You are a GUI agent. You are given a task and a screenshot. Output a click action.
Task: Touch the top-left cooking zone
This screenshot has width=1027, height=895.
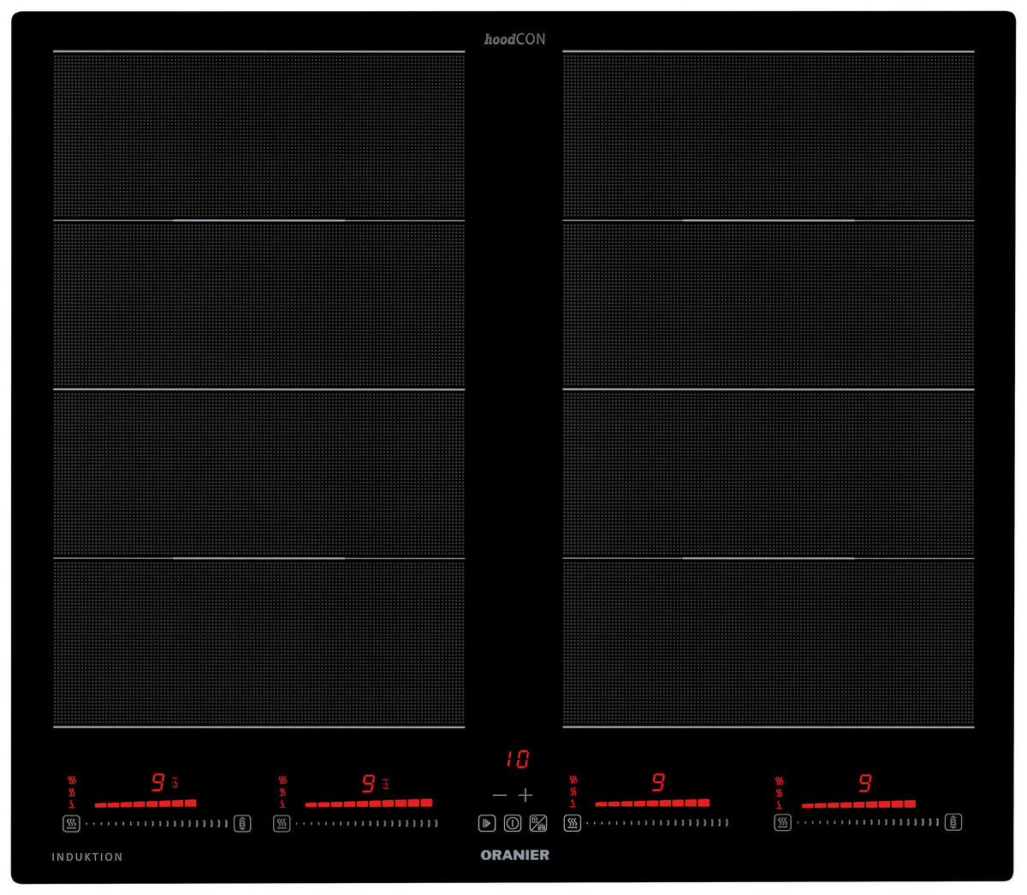(258, 136)
